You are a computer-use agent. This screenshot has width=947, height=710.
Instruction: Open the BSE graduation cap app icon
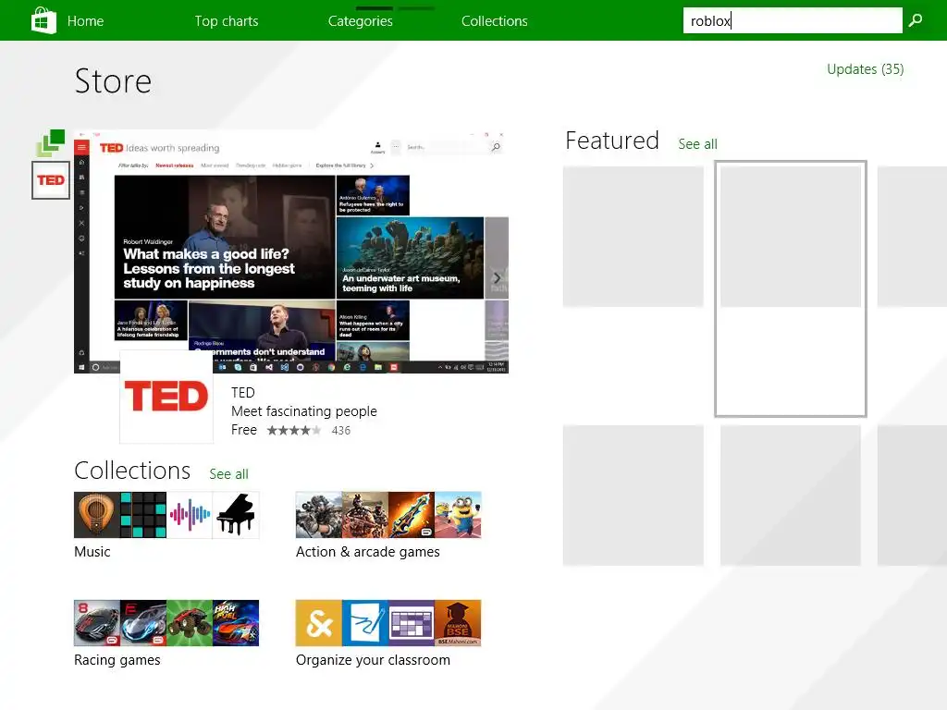[x=458, y=623]
